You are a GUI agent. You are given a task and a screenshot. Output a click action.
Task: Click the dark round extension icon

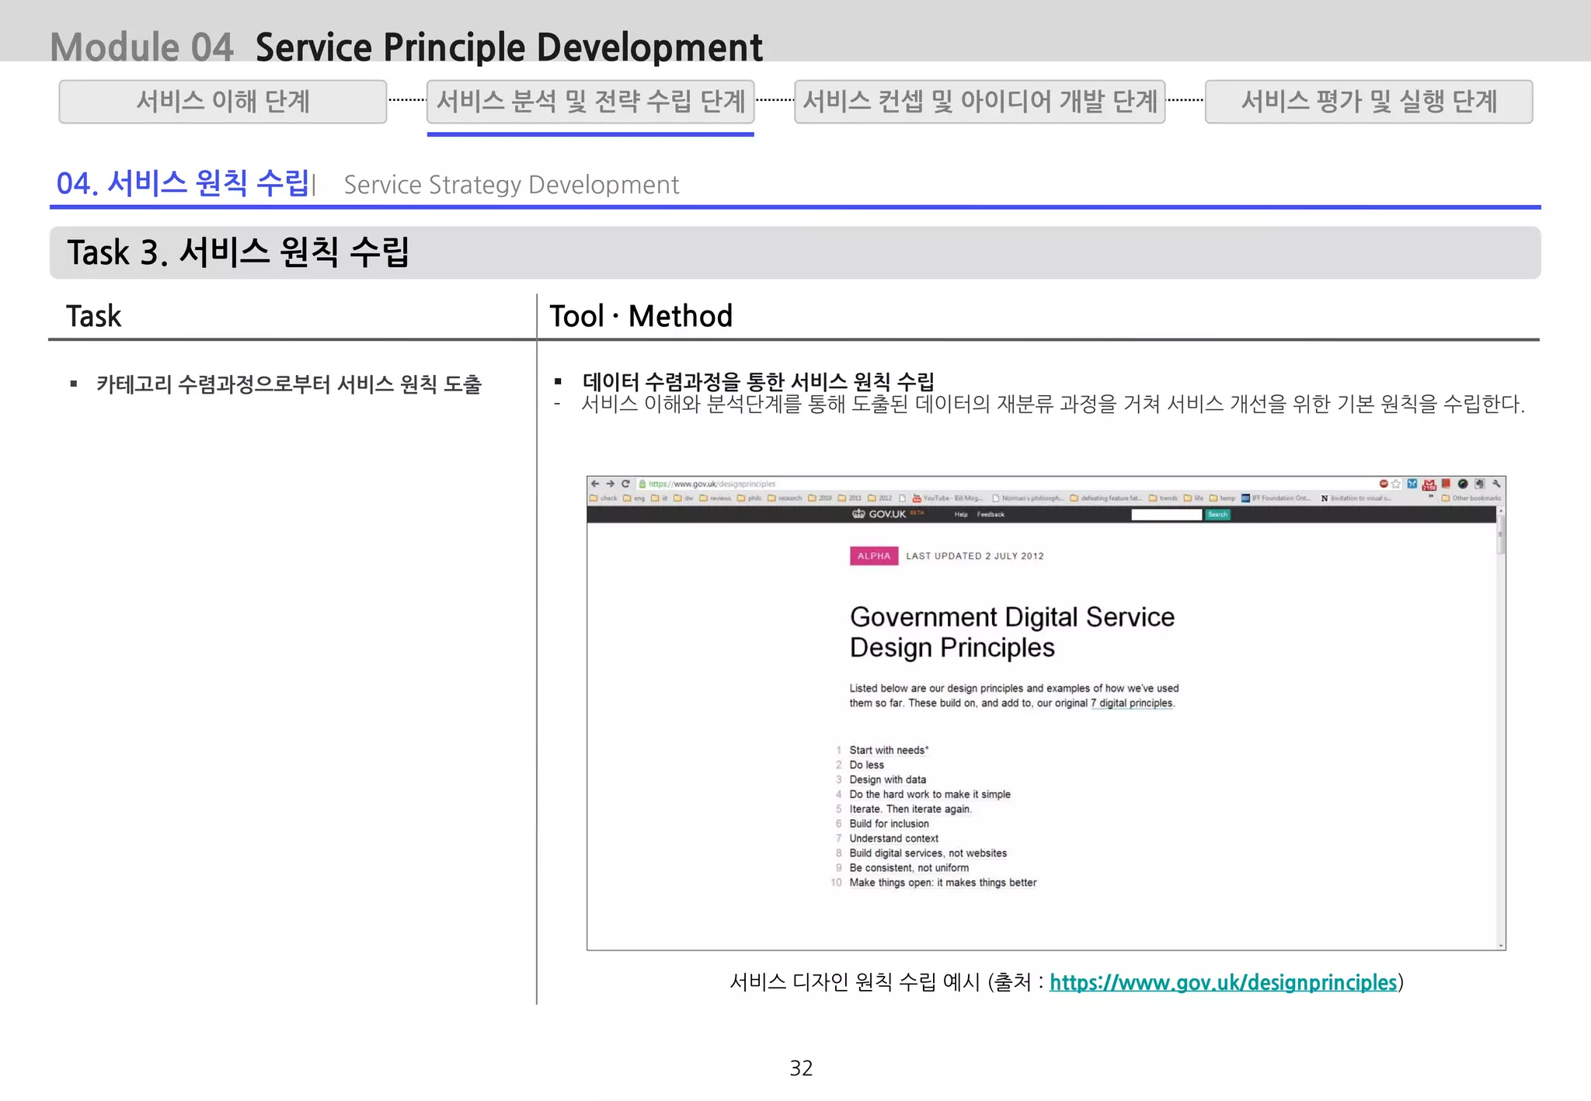tap(1463, 484)
